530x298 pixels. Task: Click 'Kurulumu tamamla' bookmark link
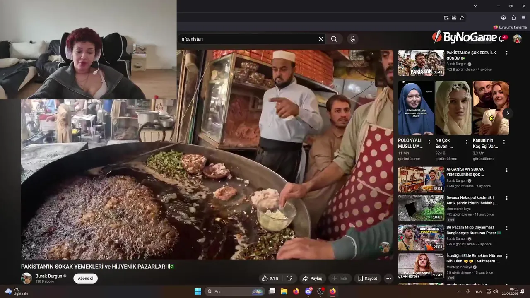click(x=510, y=27)
